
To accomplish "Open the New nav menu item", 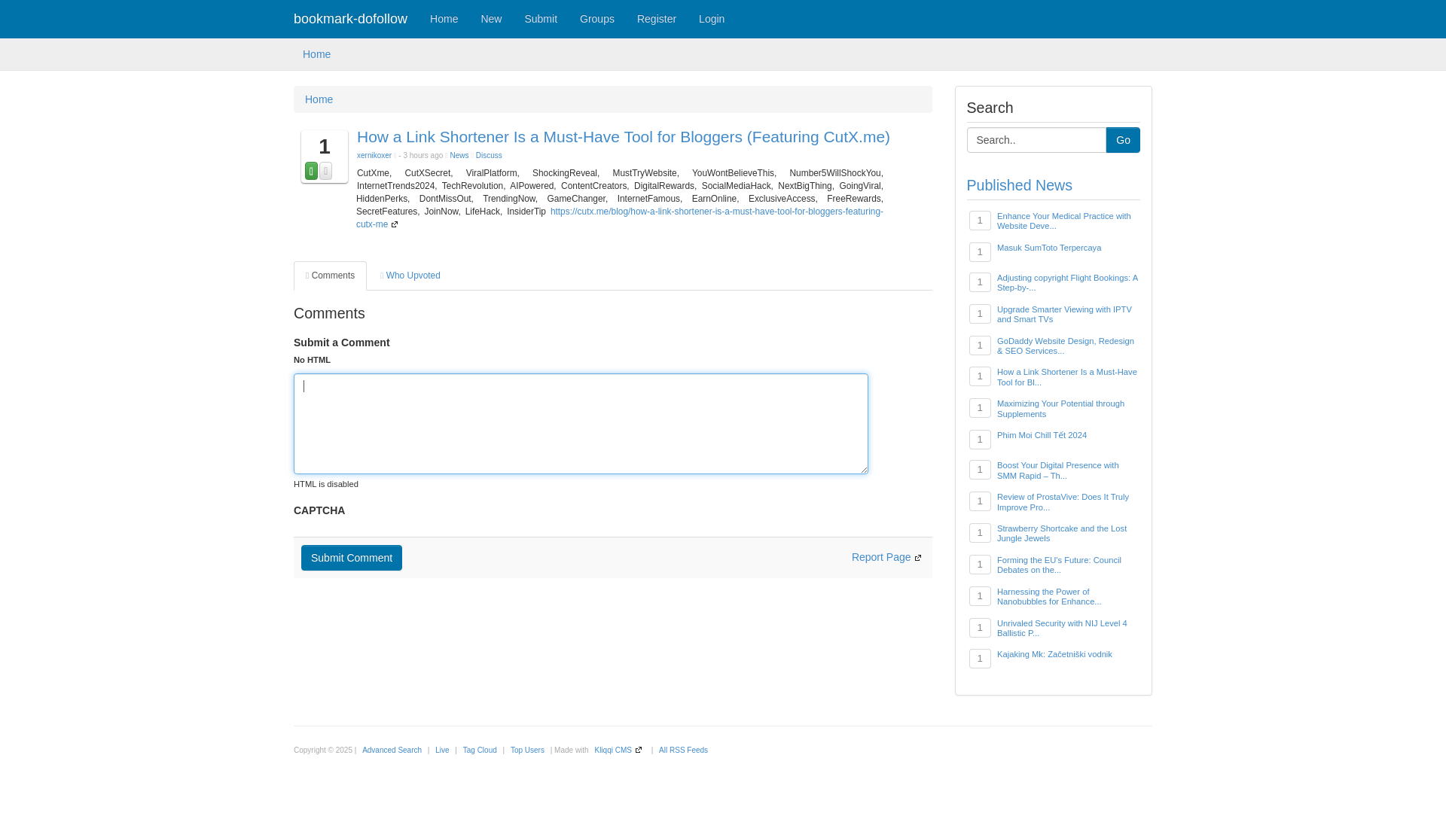I will [x=491, y=19].
